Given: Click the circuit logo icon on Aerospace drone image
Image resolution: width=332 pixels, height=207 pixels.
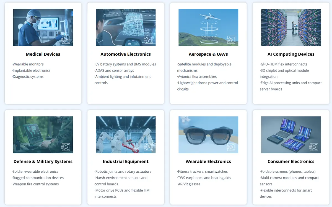Looking at the screenshot, I should 231,40.
